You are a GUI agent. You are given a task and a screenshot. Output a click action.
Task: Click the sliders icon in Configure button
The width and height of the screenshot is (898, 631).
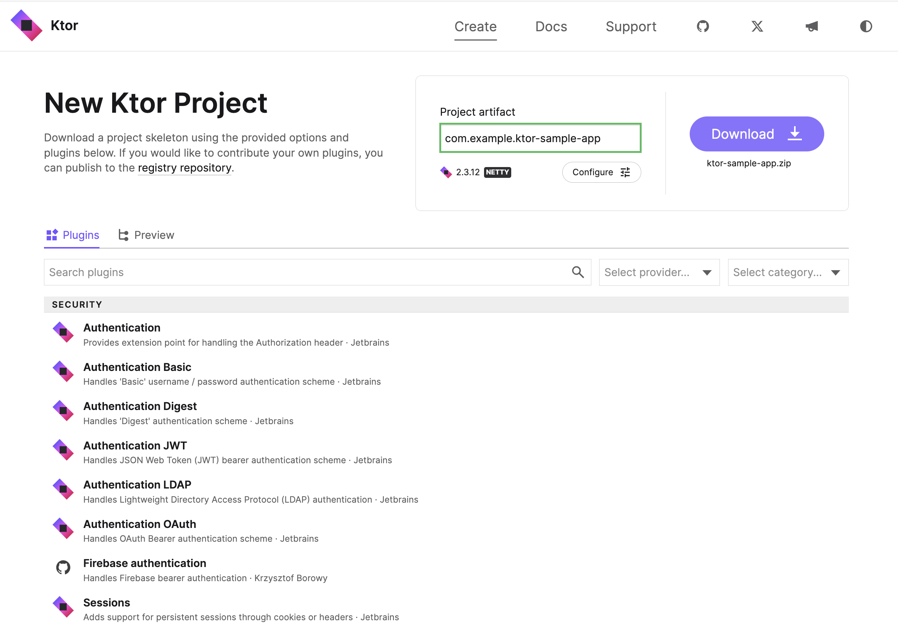point(625,172)
